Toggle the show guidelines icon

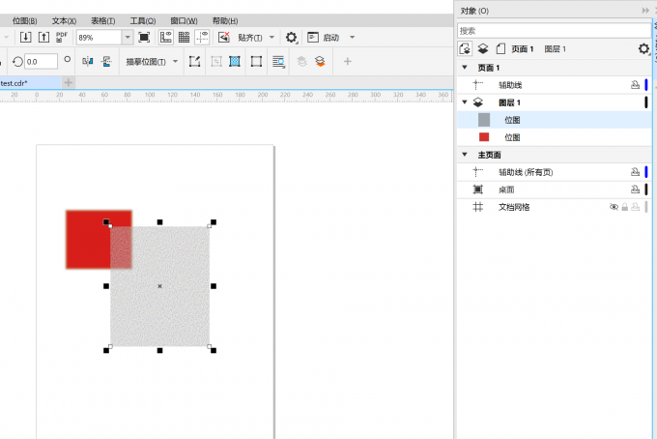tap(202, 38)
